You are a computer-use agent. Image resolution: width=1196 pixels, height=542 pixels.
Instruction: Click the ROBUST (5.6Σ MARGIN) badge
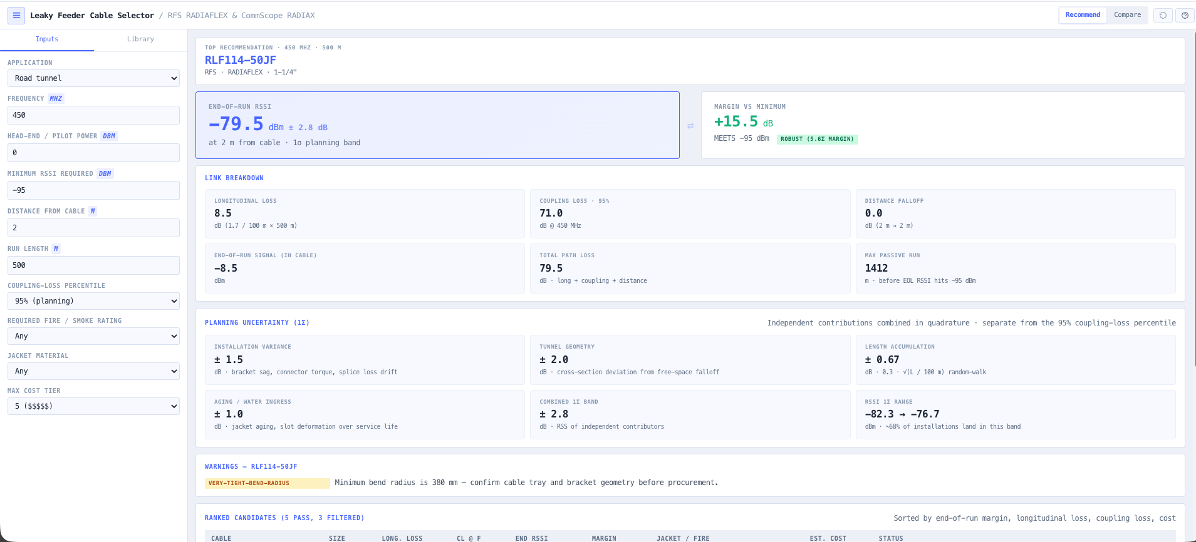pyautogui.click(x=817, y=139)
